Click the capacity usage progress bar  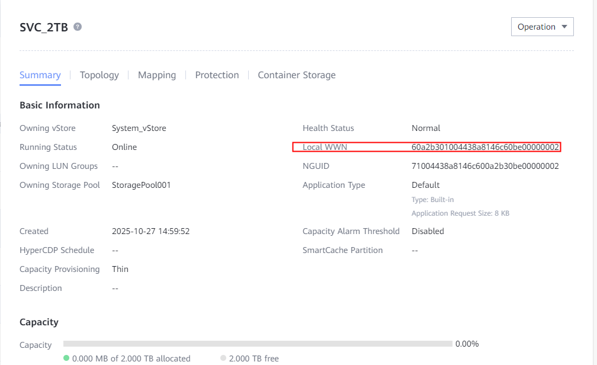[258, 344]
